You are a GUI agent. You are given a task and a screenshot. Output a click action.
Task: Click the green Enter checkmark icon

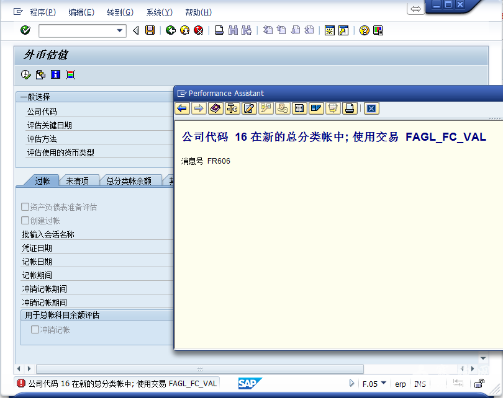[25, 30]
